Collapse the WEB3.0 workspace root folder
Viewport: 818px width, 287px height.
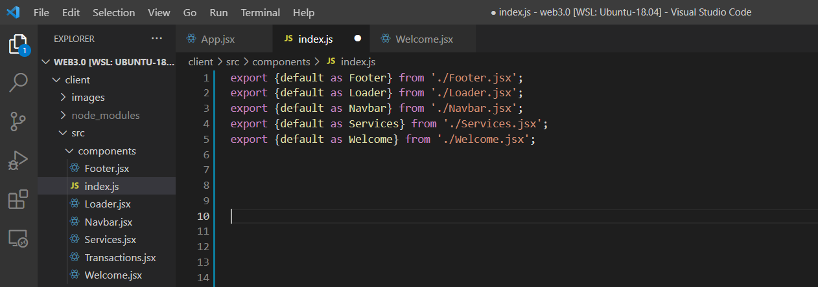(108, 62)
